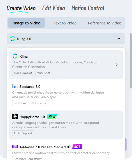This screenshot has width=136, height=160.
Task: Click the Character Consistency tag under ToMoviee
Action: click(x=27, y=158)
